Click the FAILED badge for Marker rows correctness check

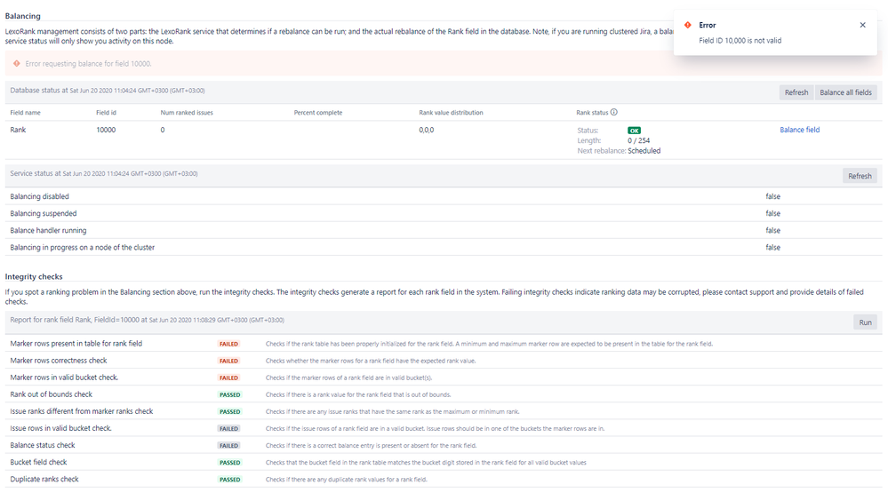tap(229, 361)
